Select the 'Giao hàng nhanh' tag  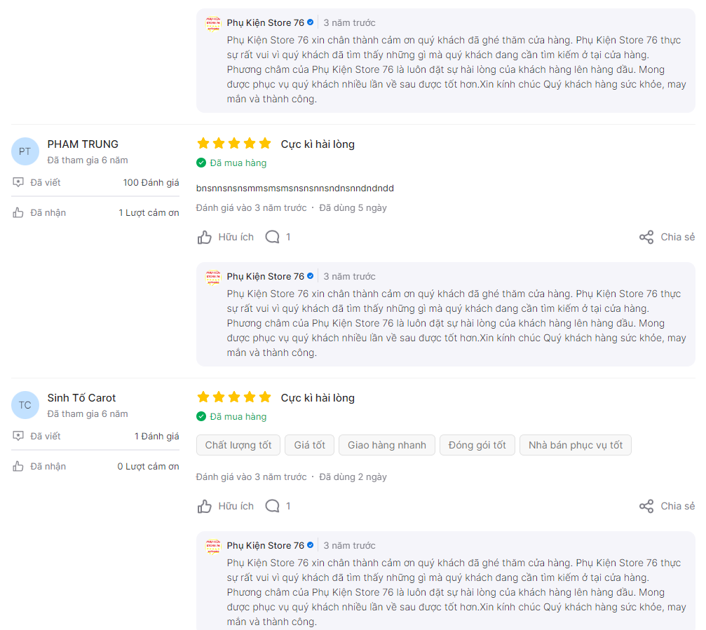coord(387,445)
